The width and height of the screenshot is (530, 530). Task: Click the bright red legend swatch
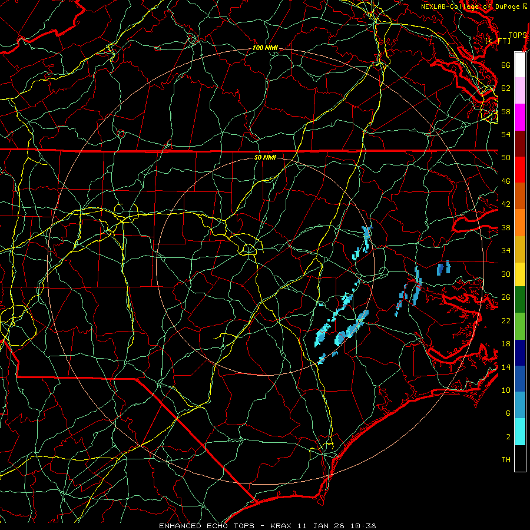[x=520, y=170]
